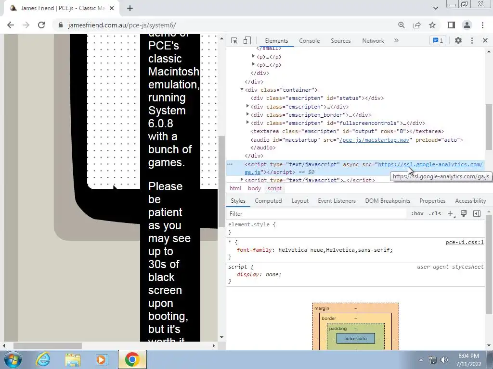Screen dimensions: 493x369
Task: Expand the plain emscripten div node
Action: (x=248, y=106)
